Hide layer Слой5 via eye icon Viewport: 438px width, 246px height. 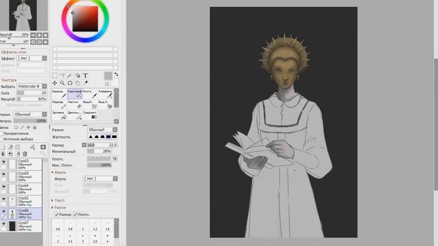click(x=3, y=174)
